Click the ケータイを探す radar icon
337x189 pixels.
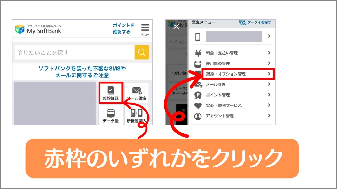click(243, 22)
